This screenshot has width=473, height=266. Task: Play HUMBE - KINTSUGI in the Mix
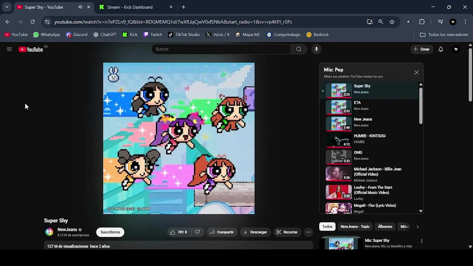(x=370, y=140)
